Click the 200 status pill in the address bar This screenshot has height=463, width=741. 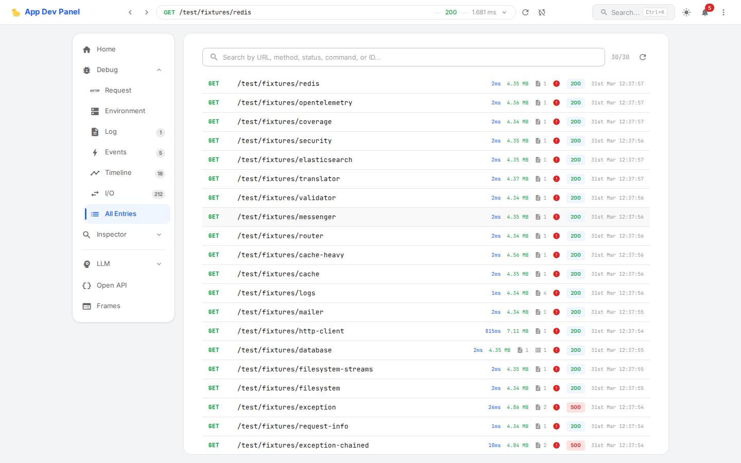click(x=451, y=12)
